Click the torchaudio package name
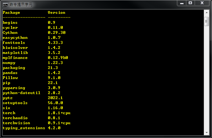212x138 pixels. pos(15,118)
